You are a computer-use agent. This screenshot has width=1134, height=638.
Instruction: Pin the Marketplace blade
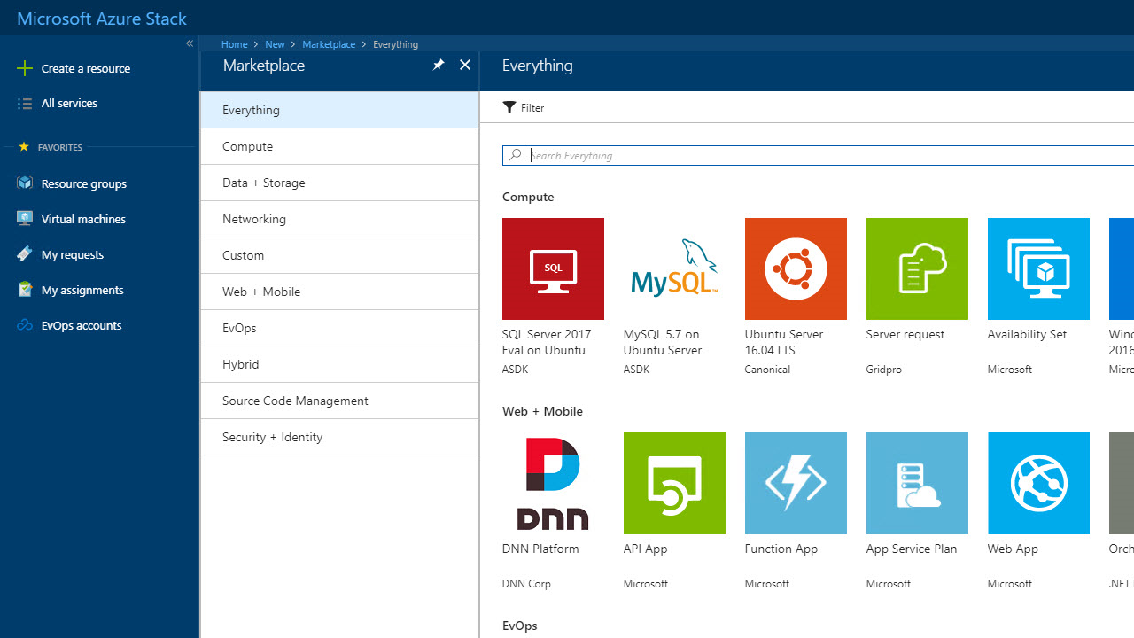coord(438,65)
